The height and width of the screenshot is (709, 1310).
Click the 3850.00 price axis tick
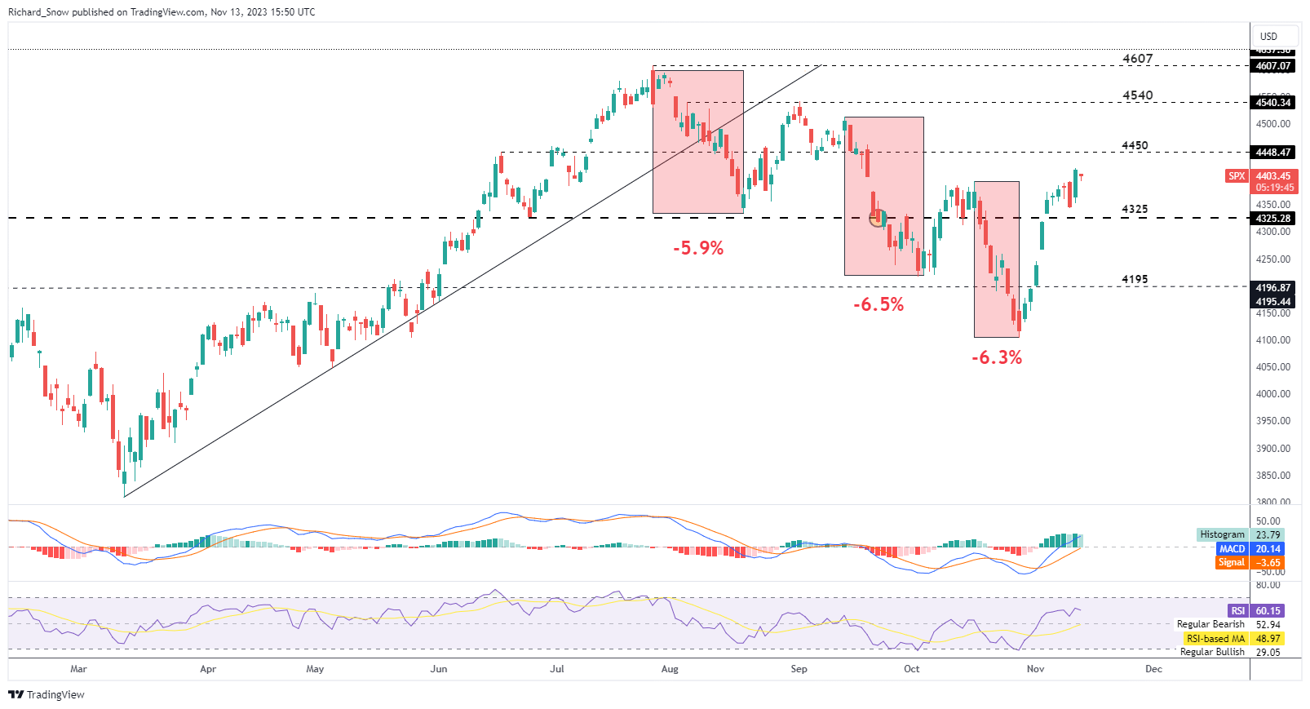pos(1273,476)
